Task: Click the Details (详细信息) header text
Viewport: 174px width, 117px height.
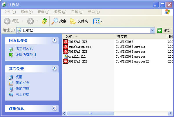Action: (16, 109)
